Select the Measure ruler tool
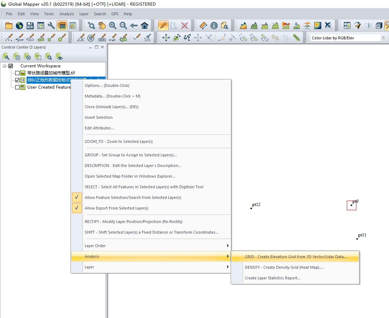Image resolution: width=389 pixels, height=318 pixels. pos(203,26)
